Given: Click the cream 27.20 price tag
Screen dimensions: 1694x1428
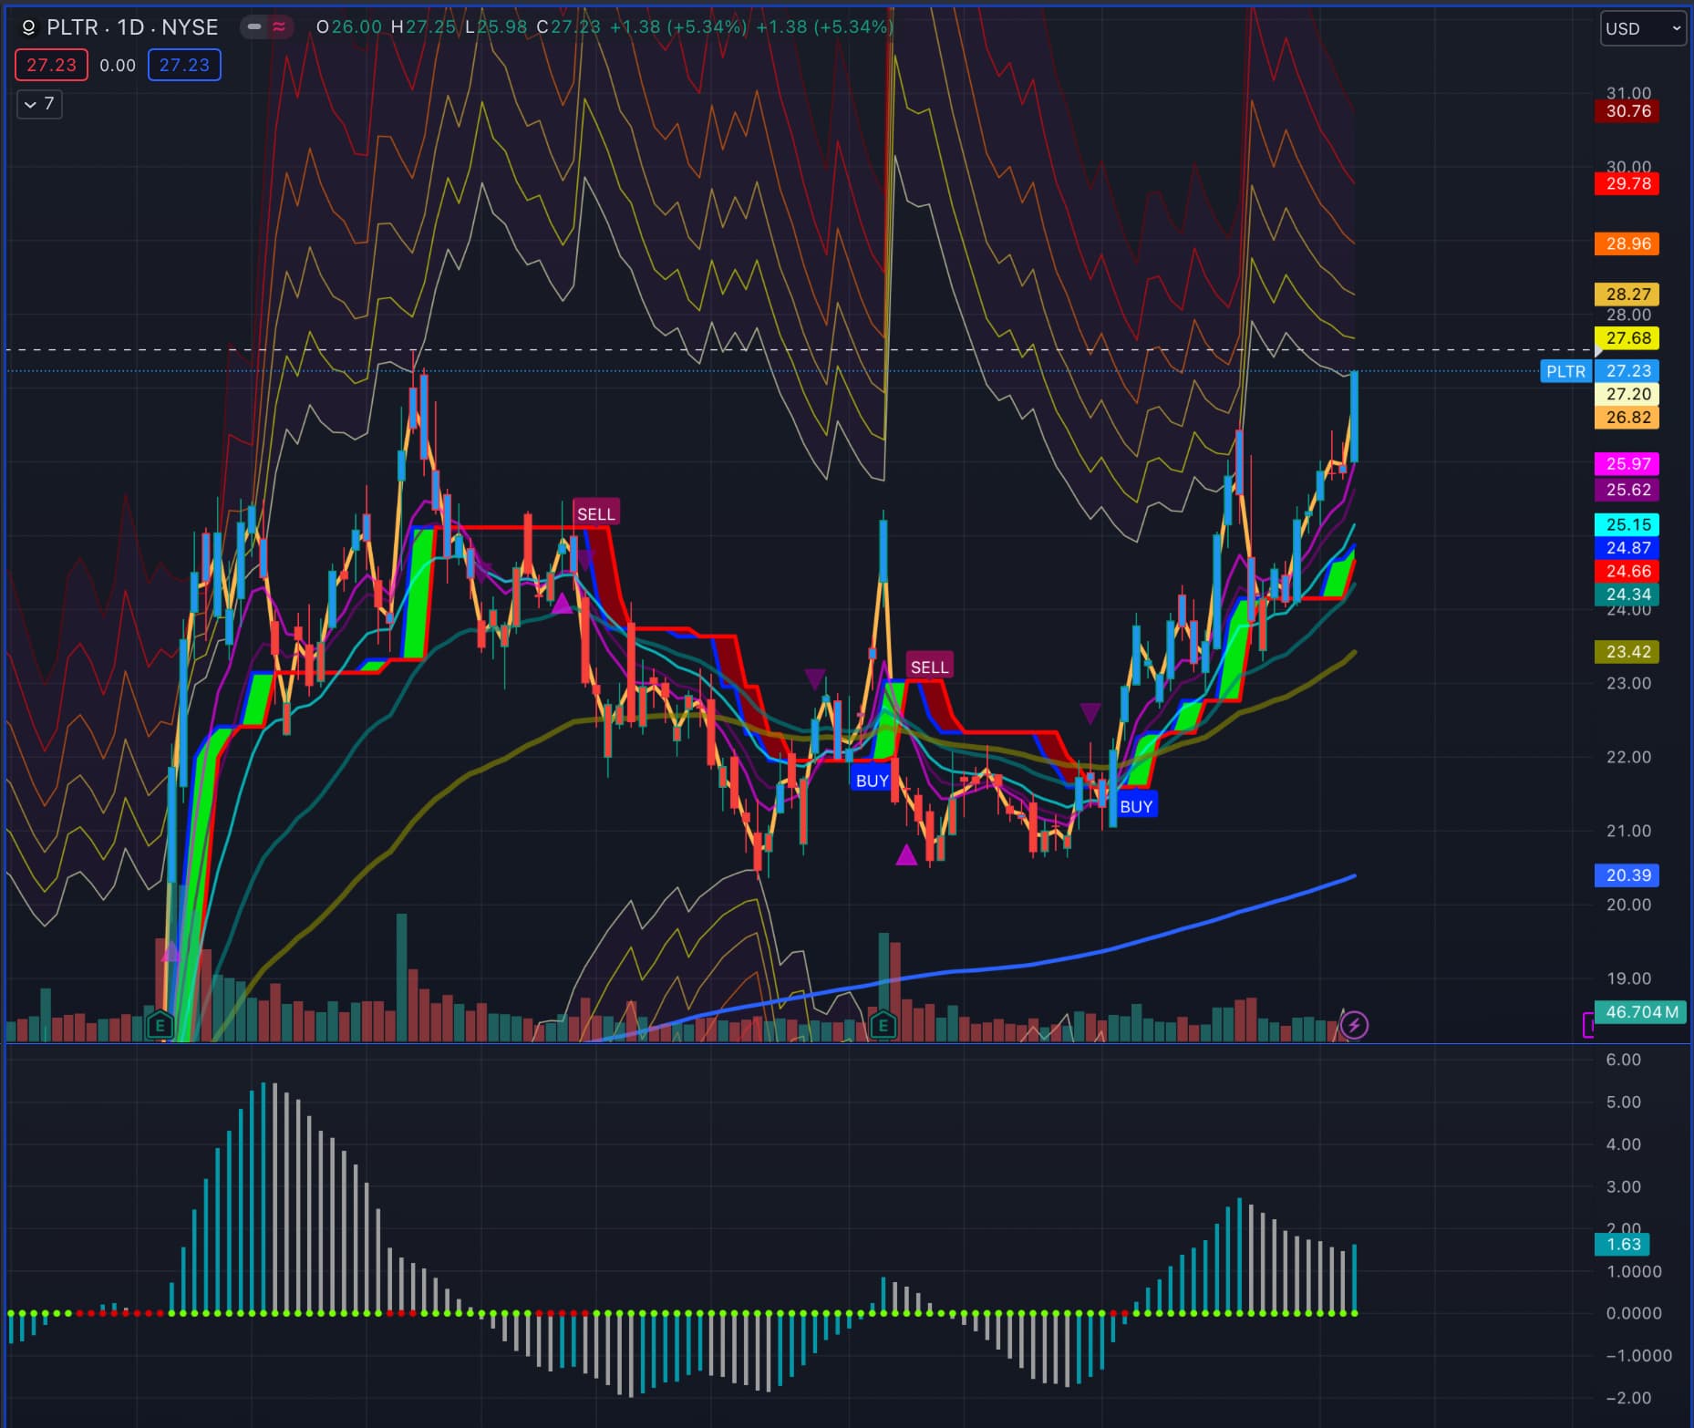Looking at the screenshot, I should coord(1628,394).
